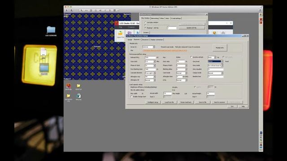This screenshot has width=287, height=161.
Task: Click the gray circular icon at LED Studio toolbar right
Action: [223, 33]
